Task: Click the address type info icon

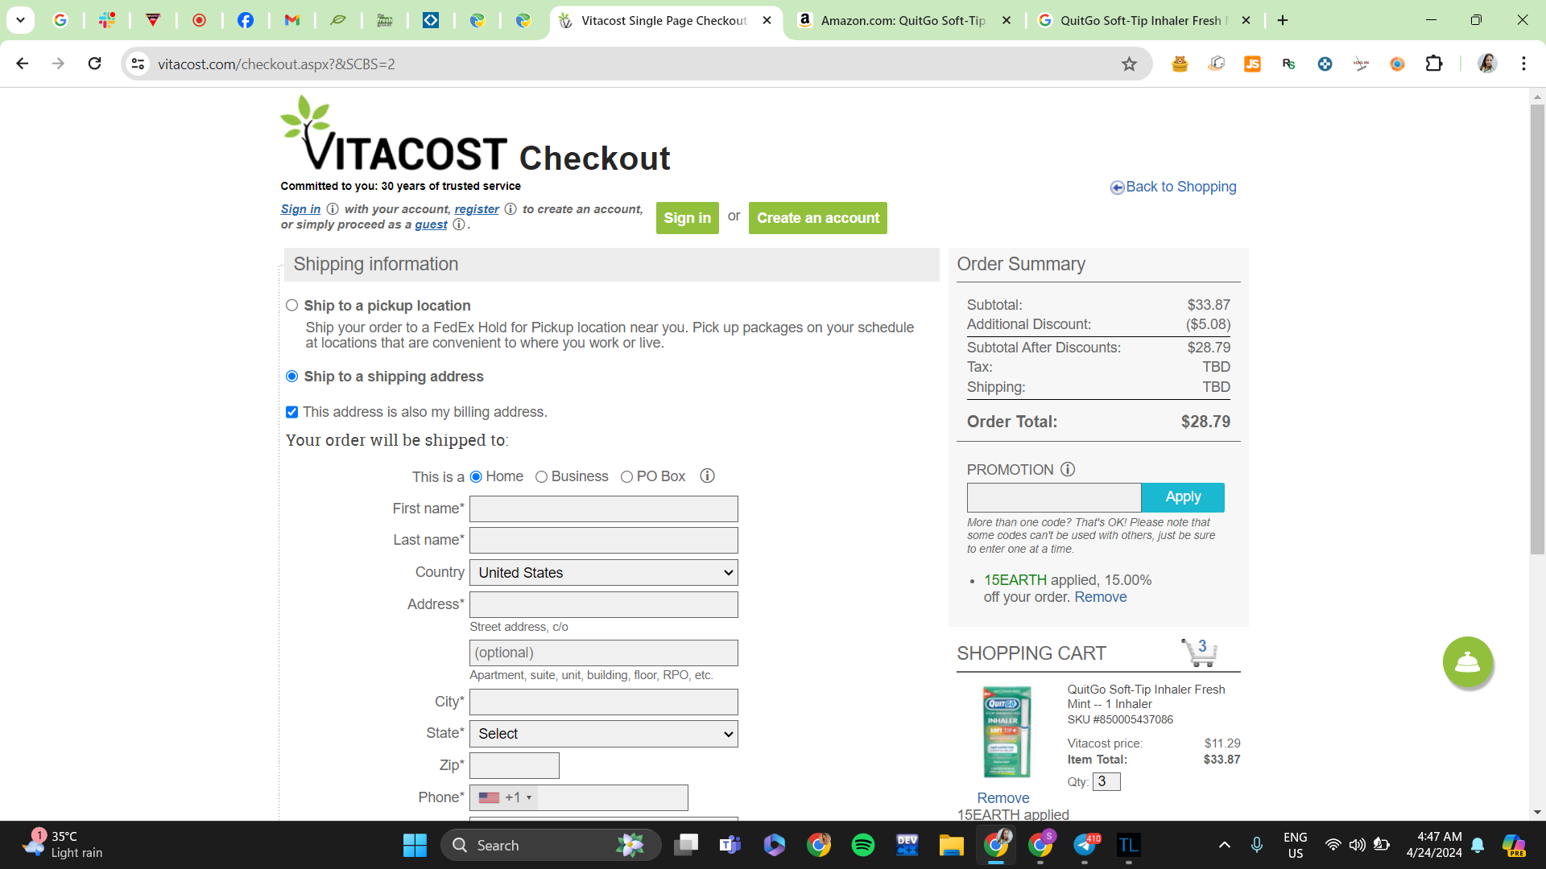Action: [707, 476]
